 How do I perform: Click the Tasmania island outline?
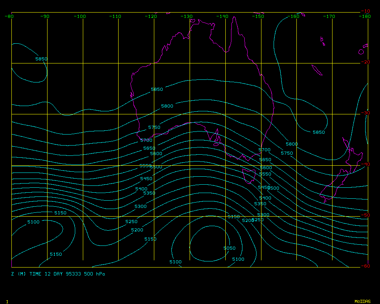250,176
